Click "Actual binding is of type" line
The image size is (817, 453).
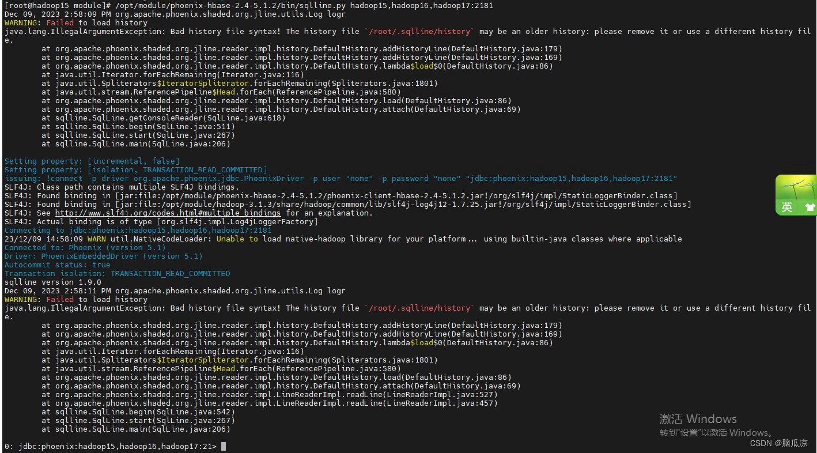tap(161, 221)
